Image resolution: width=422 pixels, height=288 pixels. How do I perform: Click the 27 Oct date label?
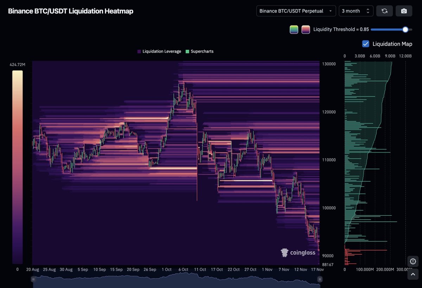point(250,269)
